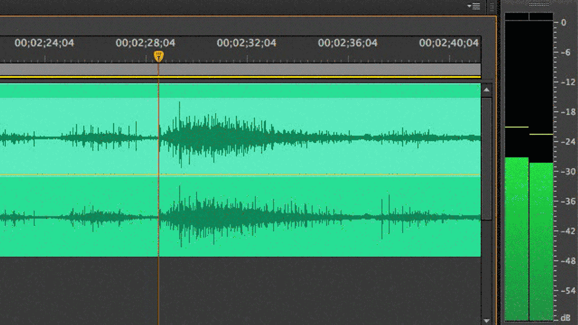Click the yellow playhead marker handle
The width and height of the screenshot is (578, 325).
pos(158,56)
